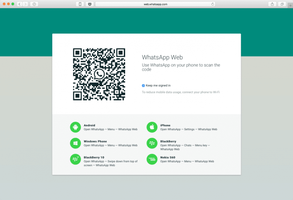Open a new tab with plus button
The image size is (293, 200).
tap(290, 5)
